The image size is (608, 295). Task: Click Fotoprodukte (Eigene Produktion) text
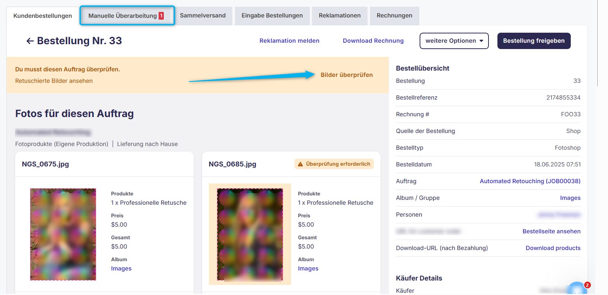[62, 144]
